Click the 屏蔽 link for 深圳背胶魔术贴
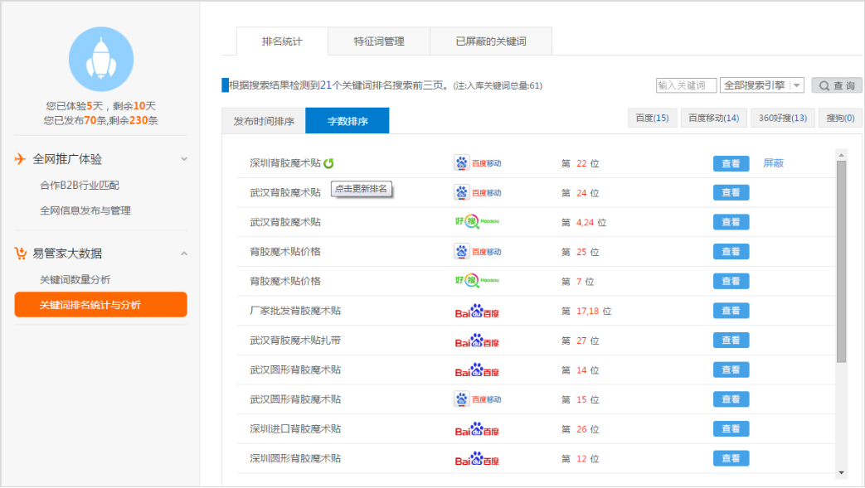 [773, 163]
